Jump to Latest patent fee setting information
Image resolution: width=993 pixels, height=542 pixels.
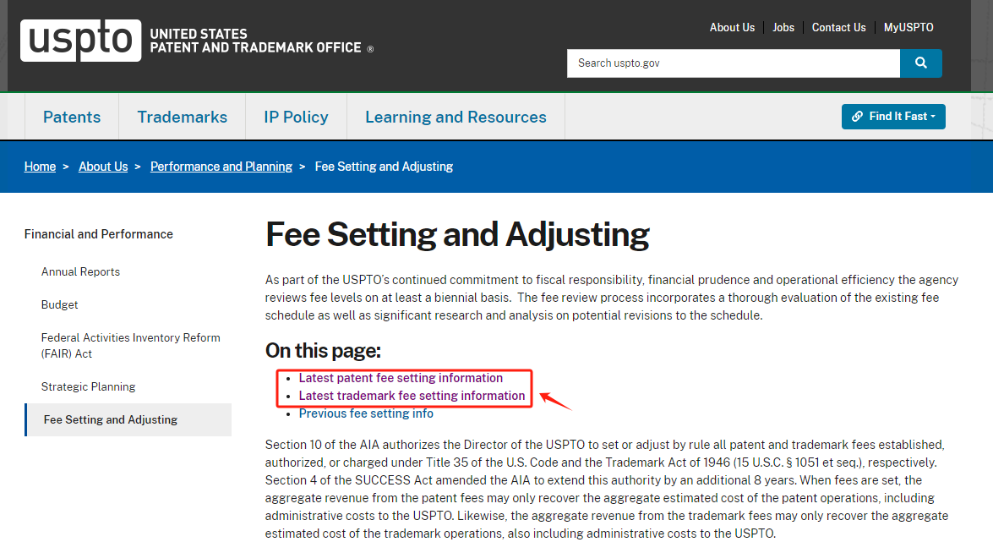pyautogui.click(x=401, y=378)
